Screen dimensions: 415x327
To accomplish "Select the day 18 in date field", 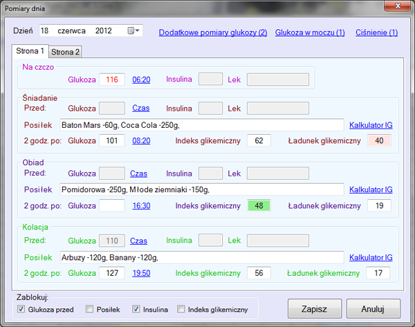I will [44, 30].
